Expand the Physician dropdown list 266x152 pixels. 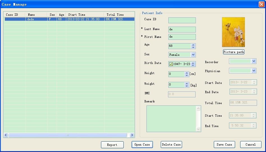(x=254, y=71)
